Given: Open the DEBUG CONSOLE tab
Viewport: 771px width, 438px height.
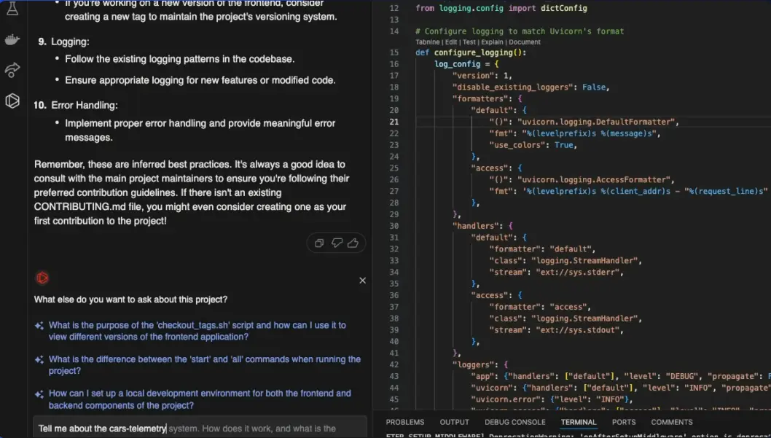Looking at the screenshot, I should click(x=514, y=422).
